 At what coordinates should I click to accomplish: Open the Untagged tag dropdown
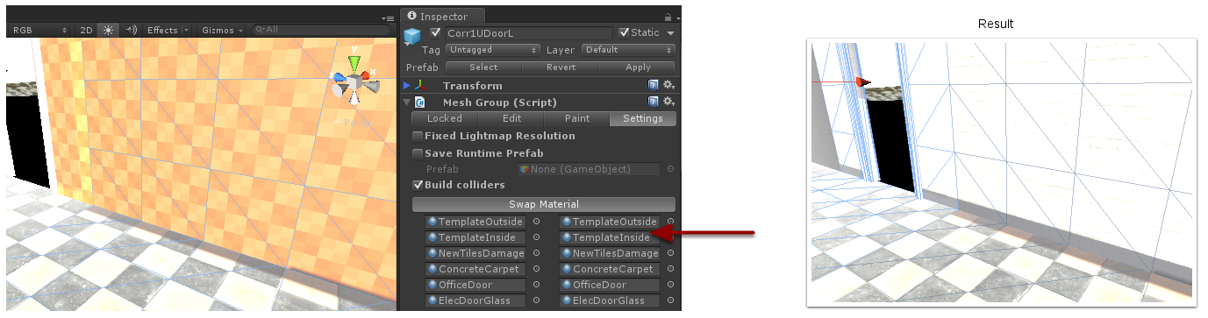pyautogui.click(x=492, y=50)
